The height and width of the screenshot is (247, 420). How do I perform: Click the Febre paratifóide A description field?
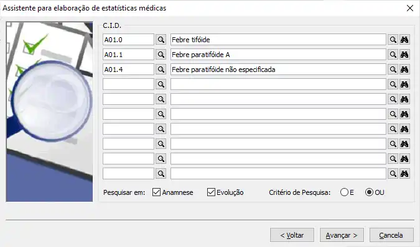click(x=278, y=55)
